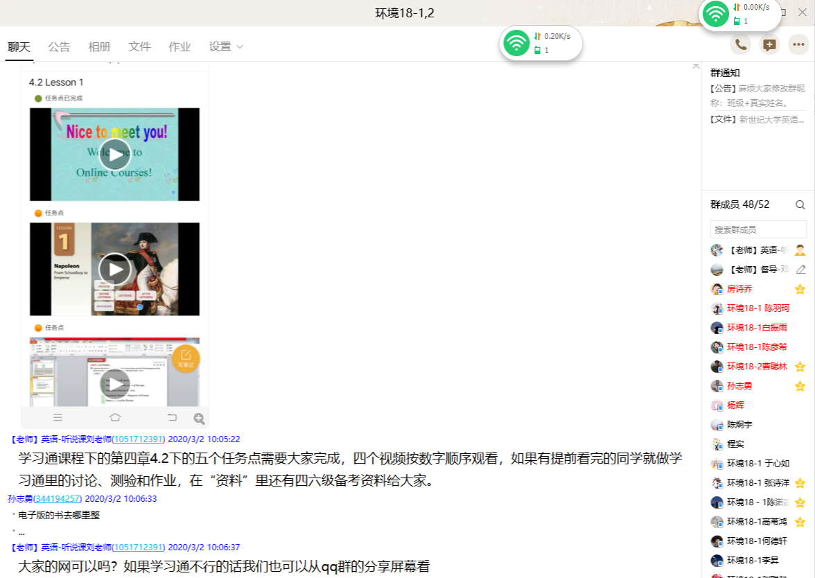Tap the hamburger menu icon under the image

[58, 417]
